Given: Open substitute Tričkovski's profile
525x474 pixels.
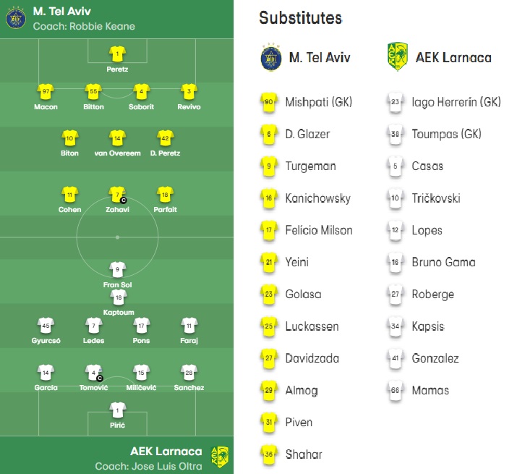Looking at the screenshot, I should pyautogui.click(x=436, y=198).
